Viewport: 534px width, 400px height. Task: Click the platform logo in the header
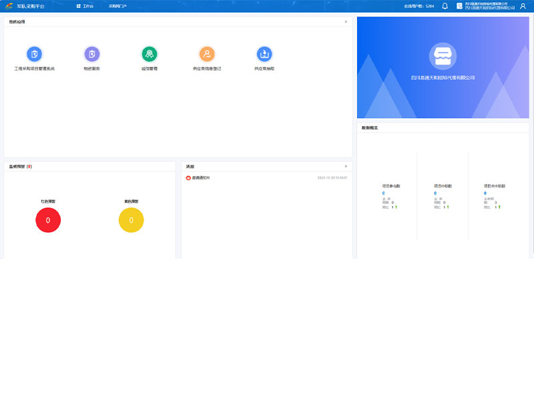click(9, 6)
